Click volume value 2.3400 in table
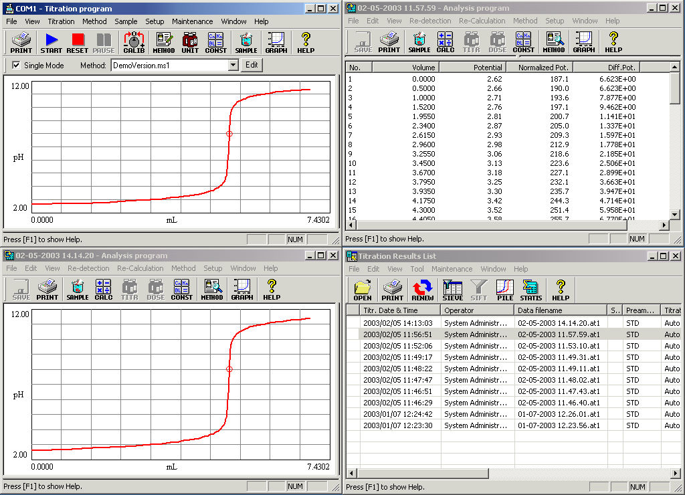Viewport: 685px width, 495px height. click(423, 126)
